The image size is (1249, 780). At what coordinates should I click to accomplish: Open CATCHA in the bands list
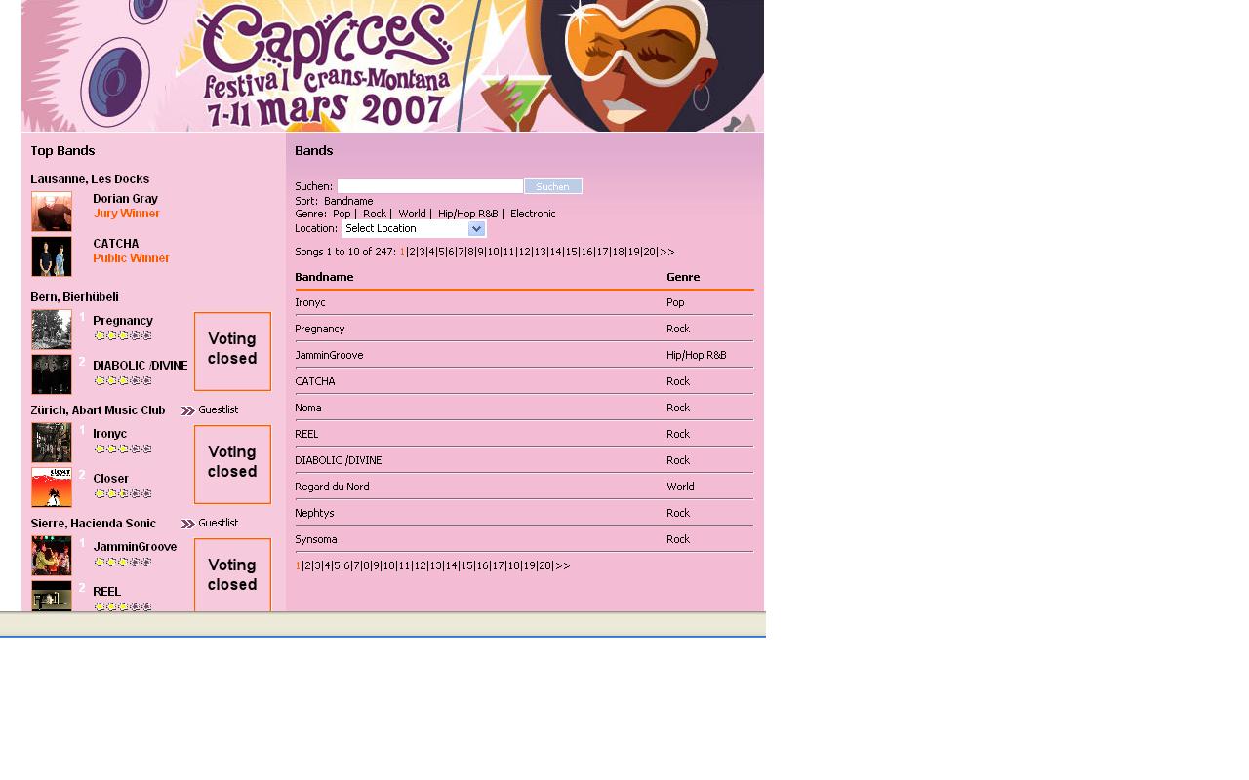[315, 381]
